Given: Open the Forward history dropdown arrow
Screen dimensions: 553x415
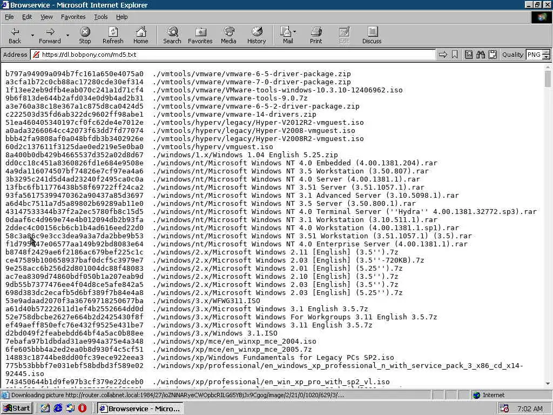Looking at the screenshot, I should click(x=68, y=35).
